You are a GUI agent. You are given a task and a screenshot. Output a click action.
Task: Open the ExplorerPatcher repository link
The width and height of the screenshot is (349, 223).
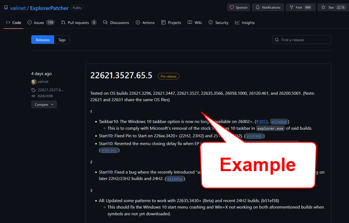point(49,8)
